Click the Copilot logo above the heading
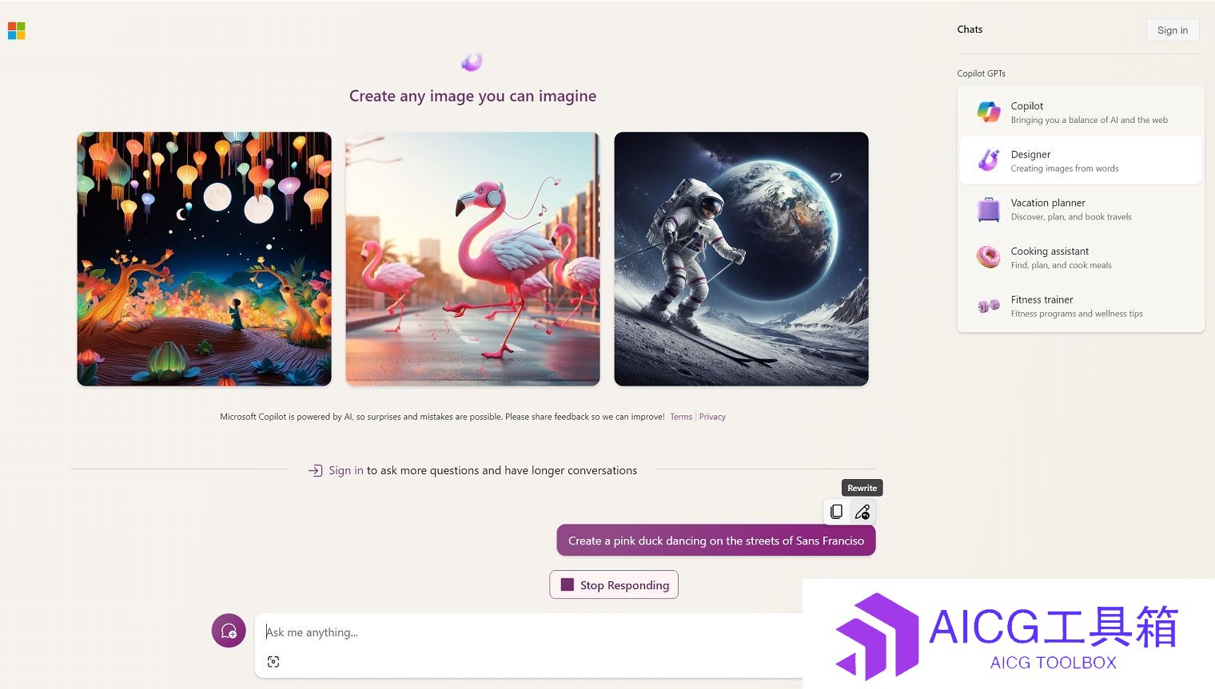The image size is (1215, 689). pyautogui.click(x=472, y=61)
